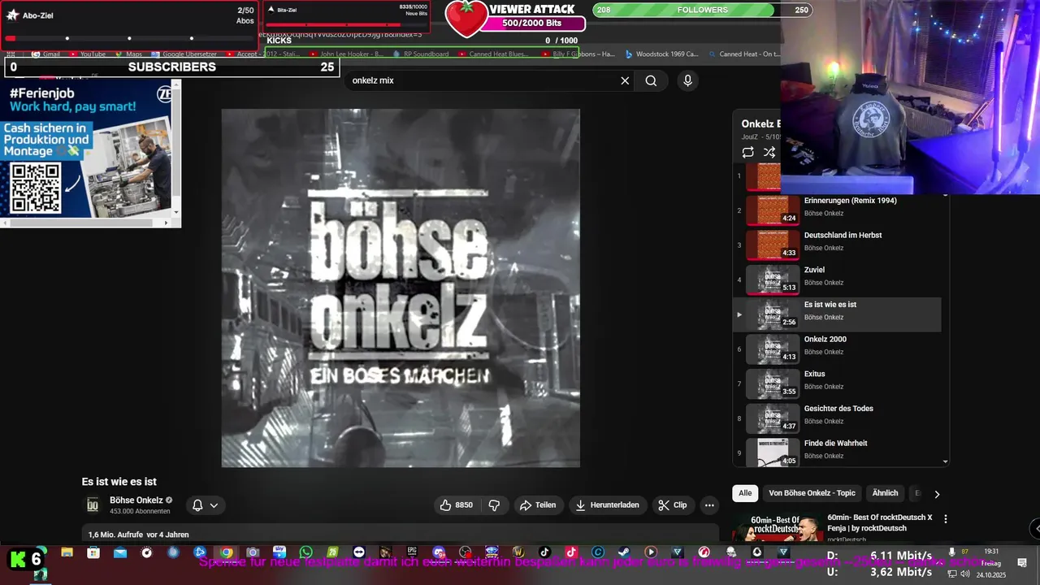Open red TikTok Studio icon in taskbar

[x=571, y=552]
